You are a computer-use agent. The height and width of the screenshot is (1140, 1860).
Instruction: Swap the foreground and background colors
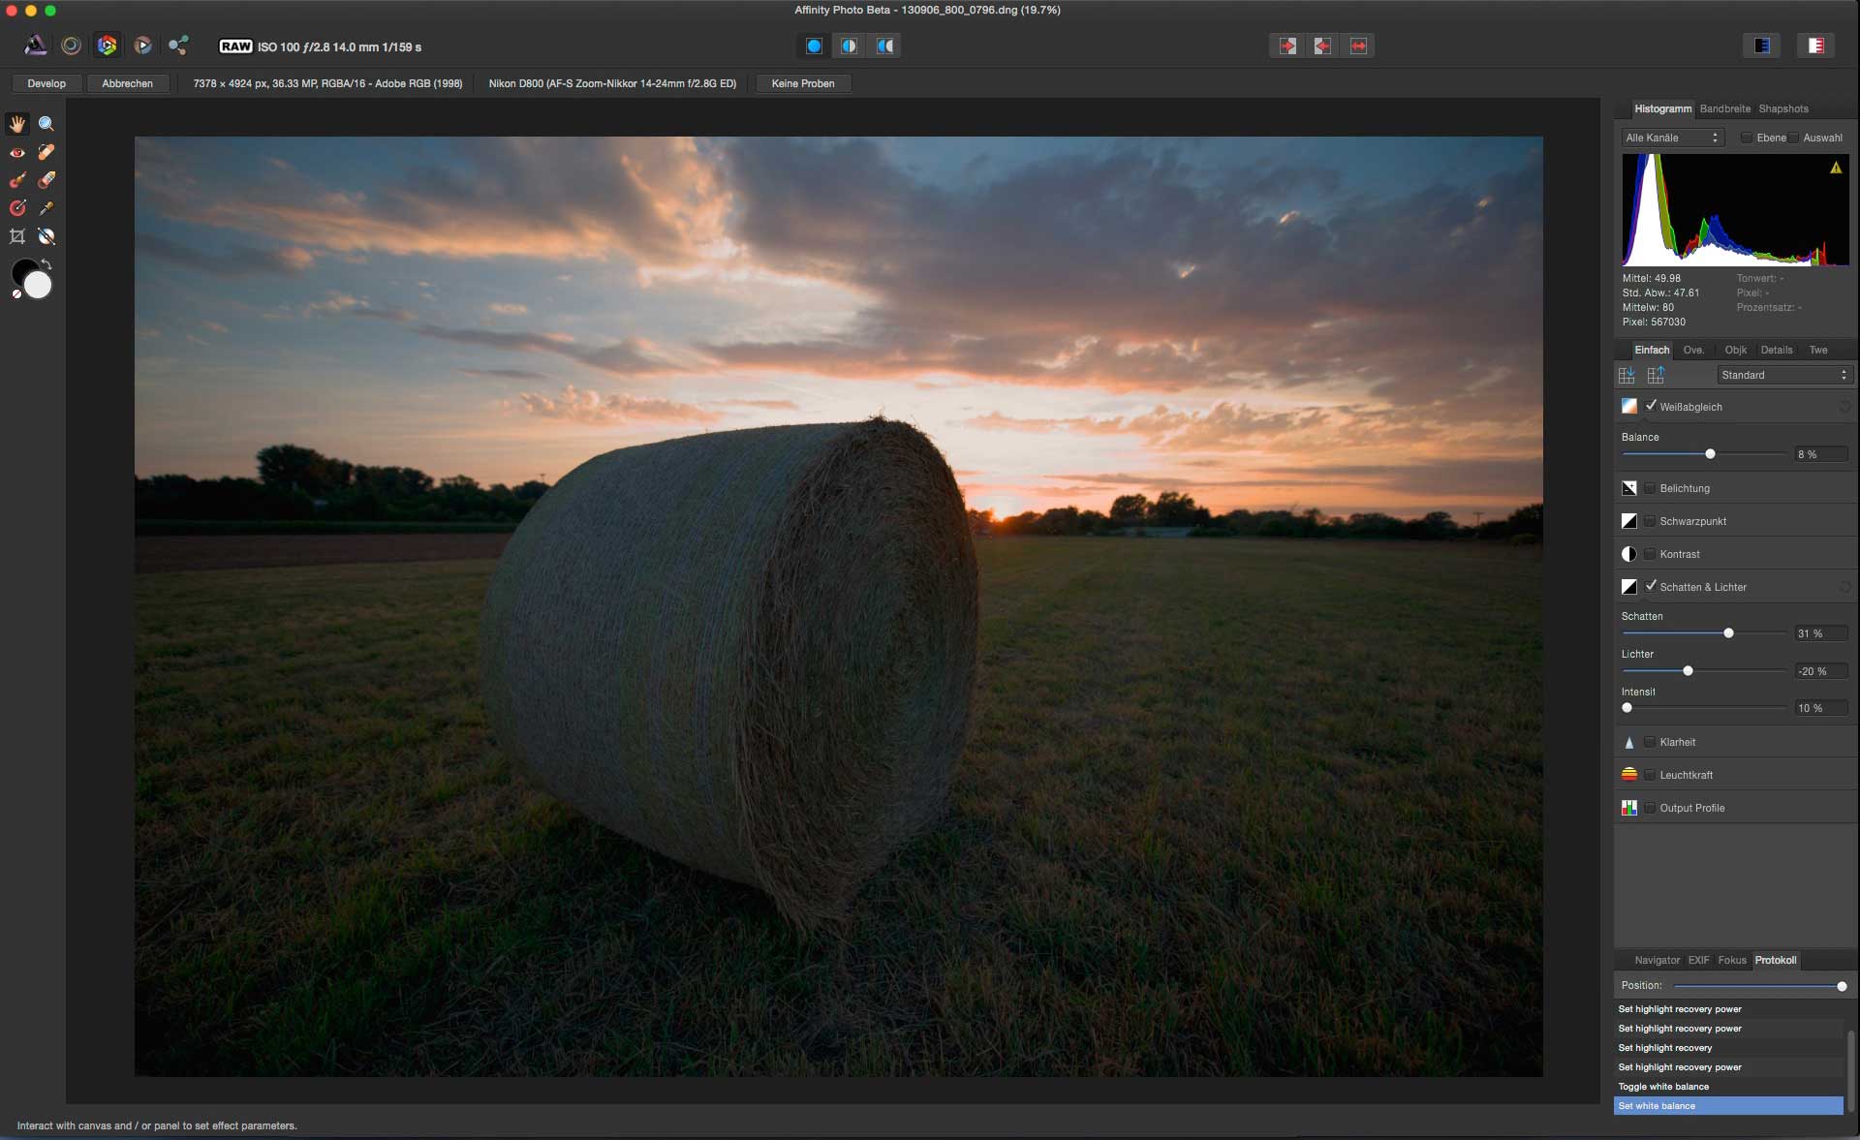[x=46, y=264]
